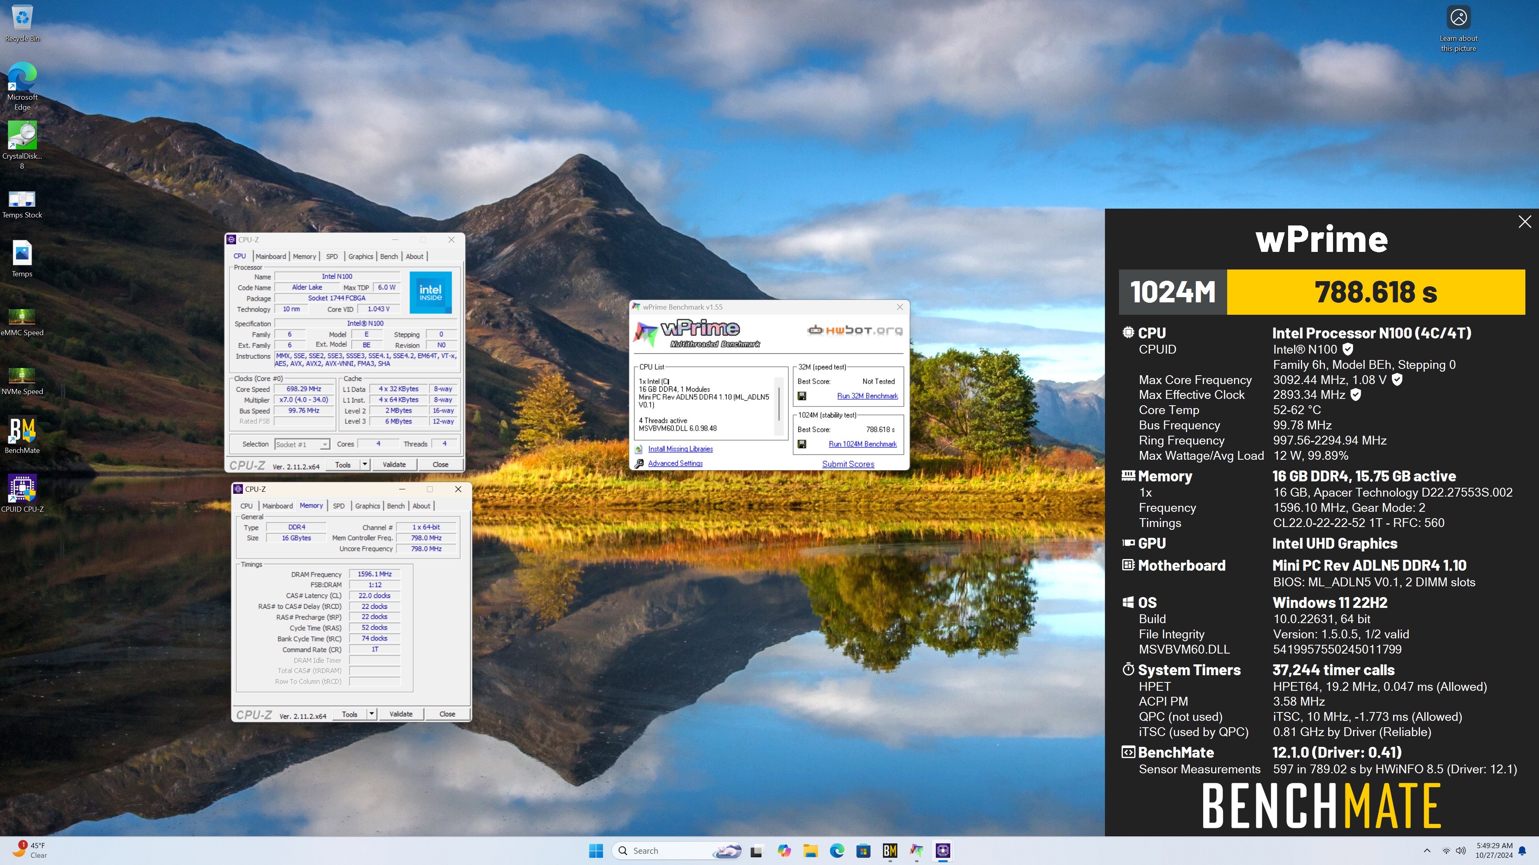Open the About tab in upper CPU-Z
The image size is (1539, 865).
pos(414,257)
